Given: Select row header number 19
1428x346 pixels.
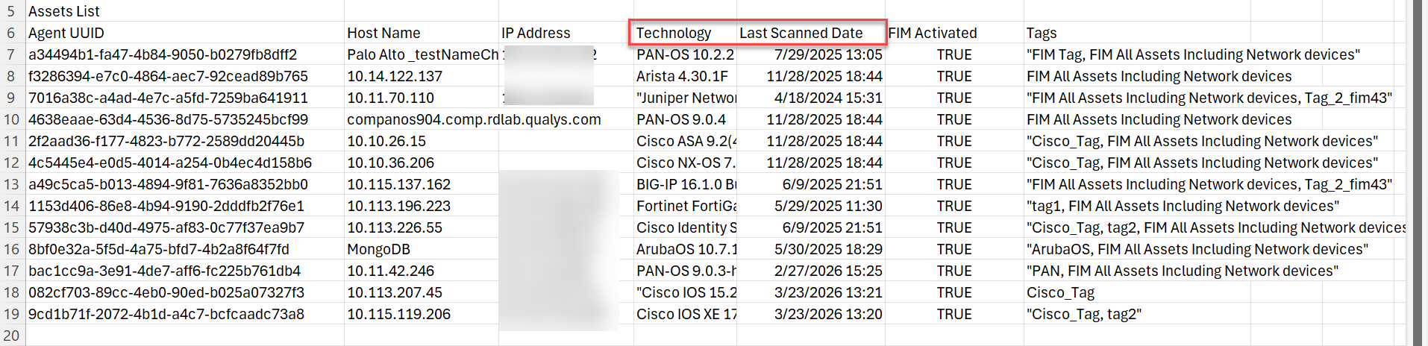Looking at the screenshot, I should (x=11, y=314).
